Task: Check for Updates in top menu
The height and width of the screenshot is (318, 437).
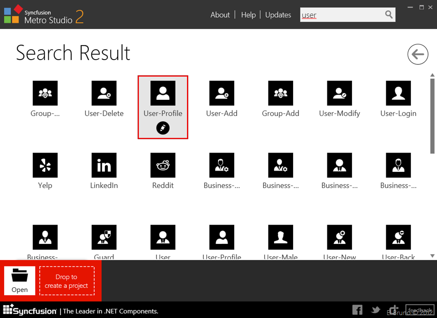Action: [x=278, y=15]
